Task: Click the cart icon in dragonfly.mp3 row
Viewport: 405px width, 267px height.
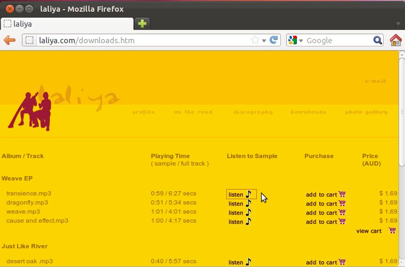Action: coord(342,203)
